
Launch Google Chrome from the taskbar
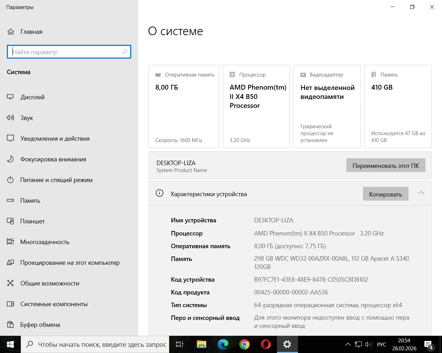tap(244, 344)
